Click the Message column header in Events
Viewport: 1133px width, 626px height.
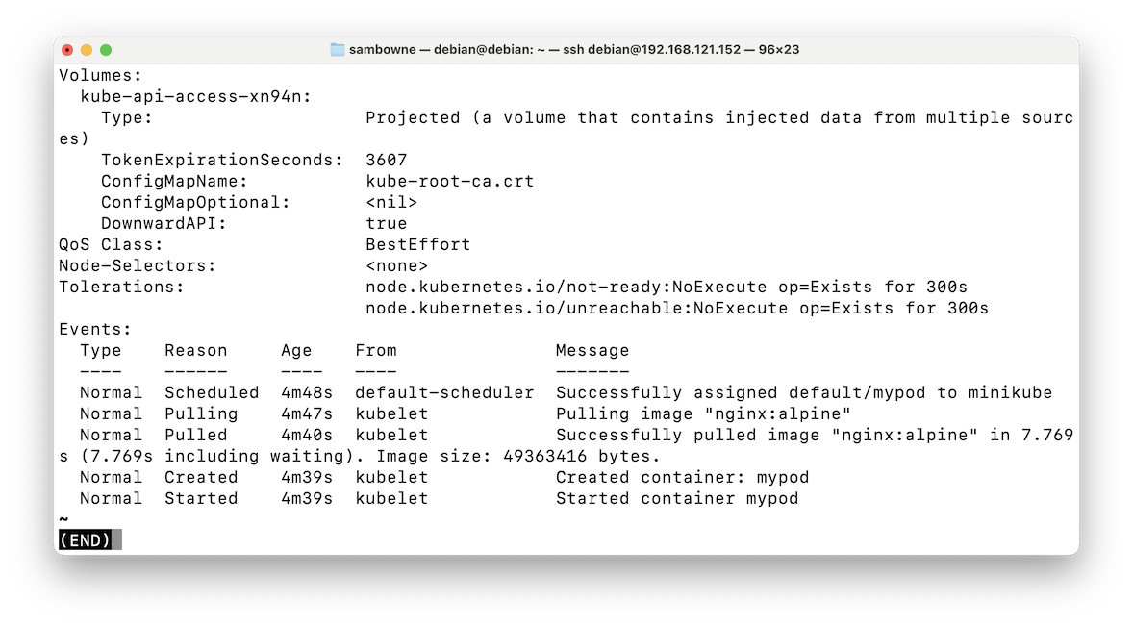click(592, 350)
